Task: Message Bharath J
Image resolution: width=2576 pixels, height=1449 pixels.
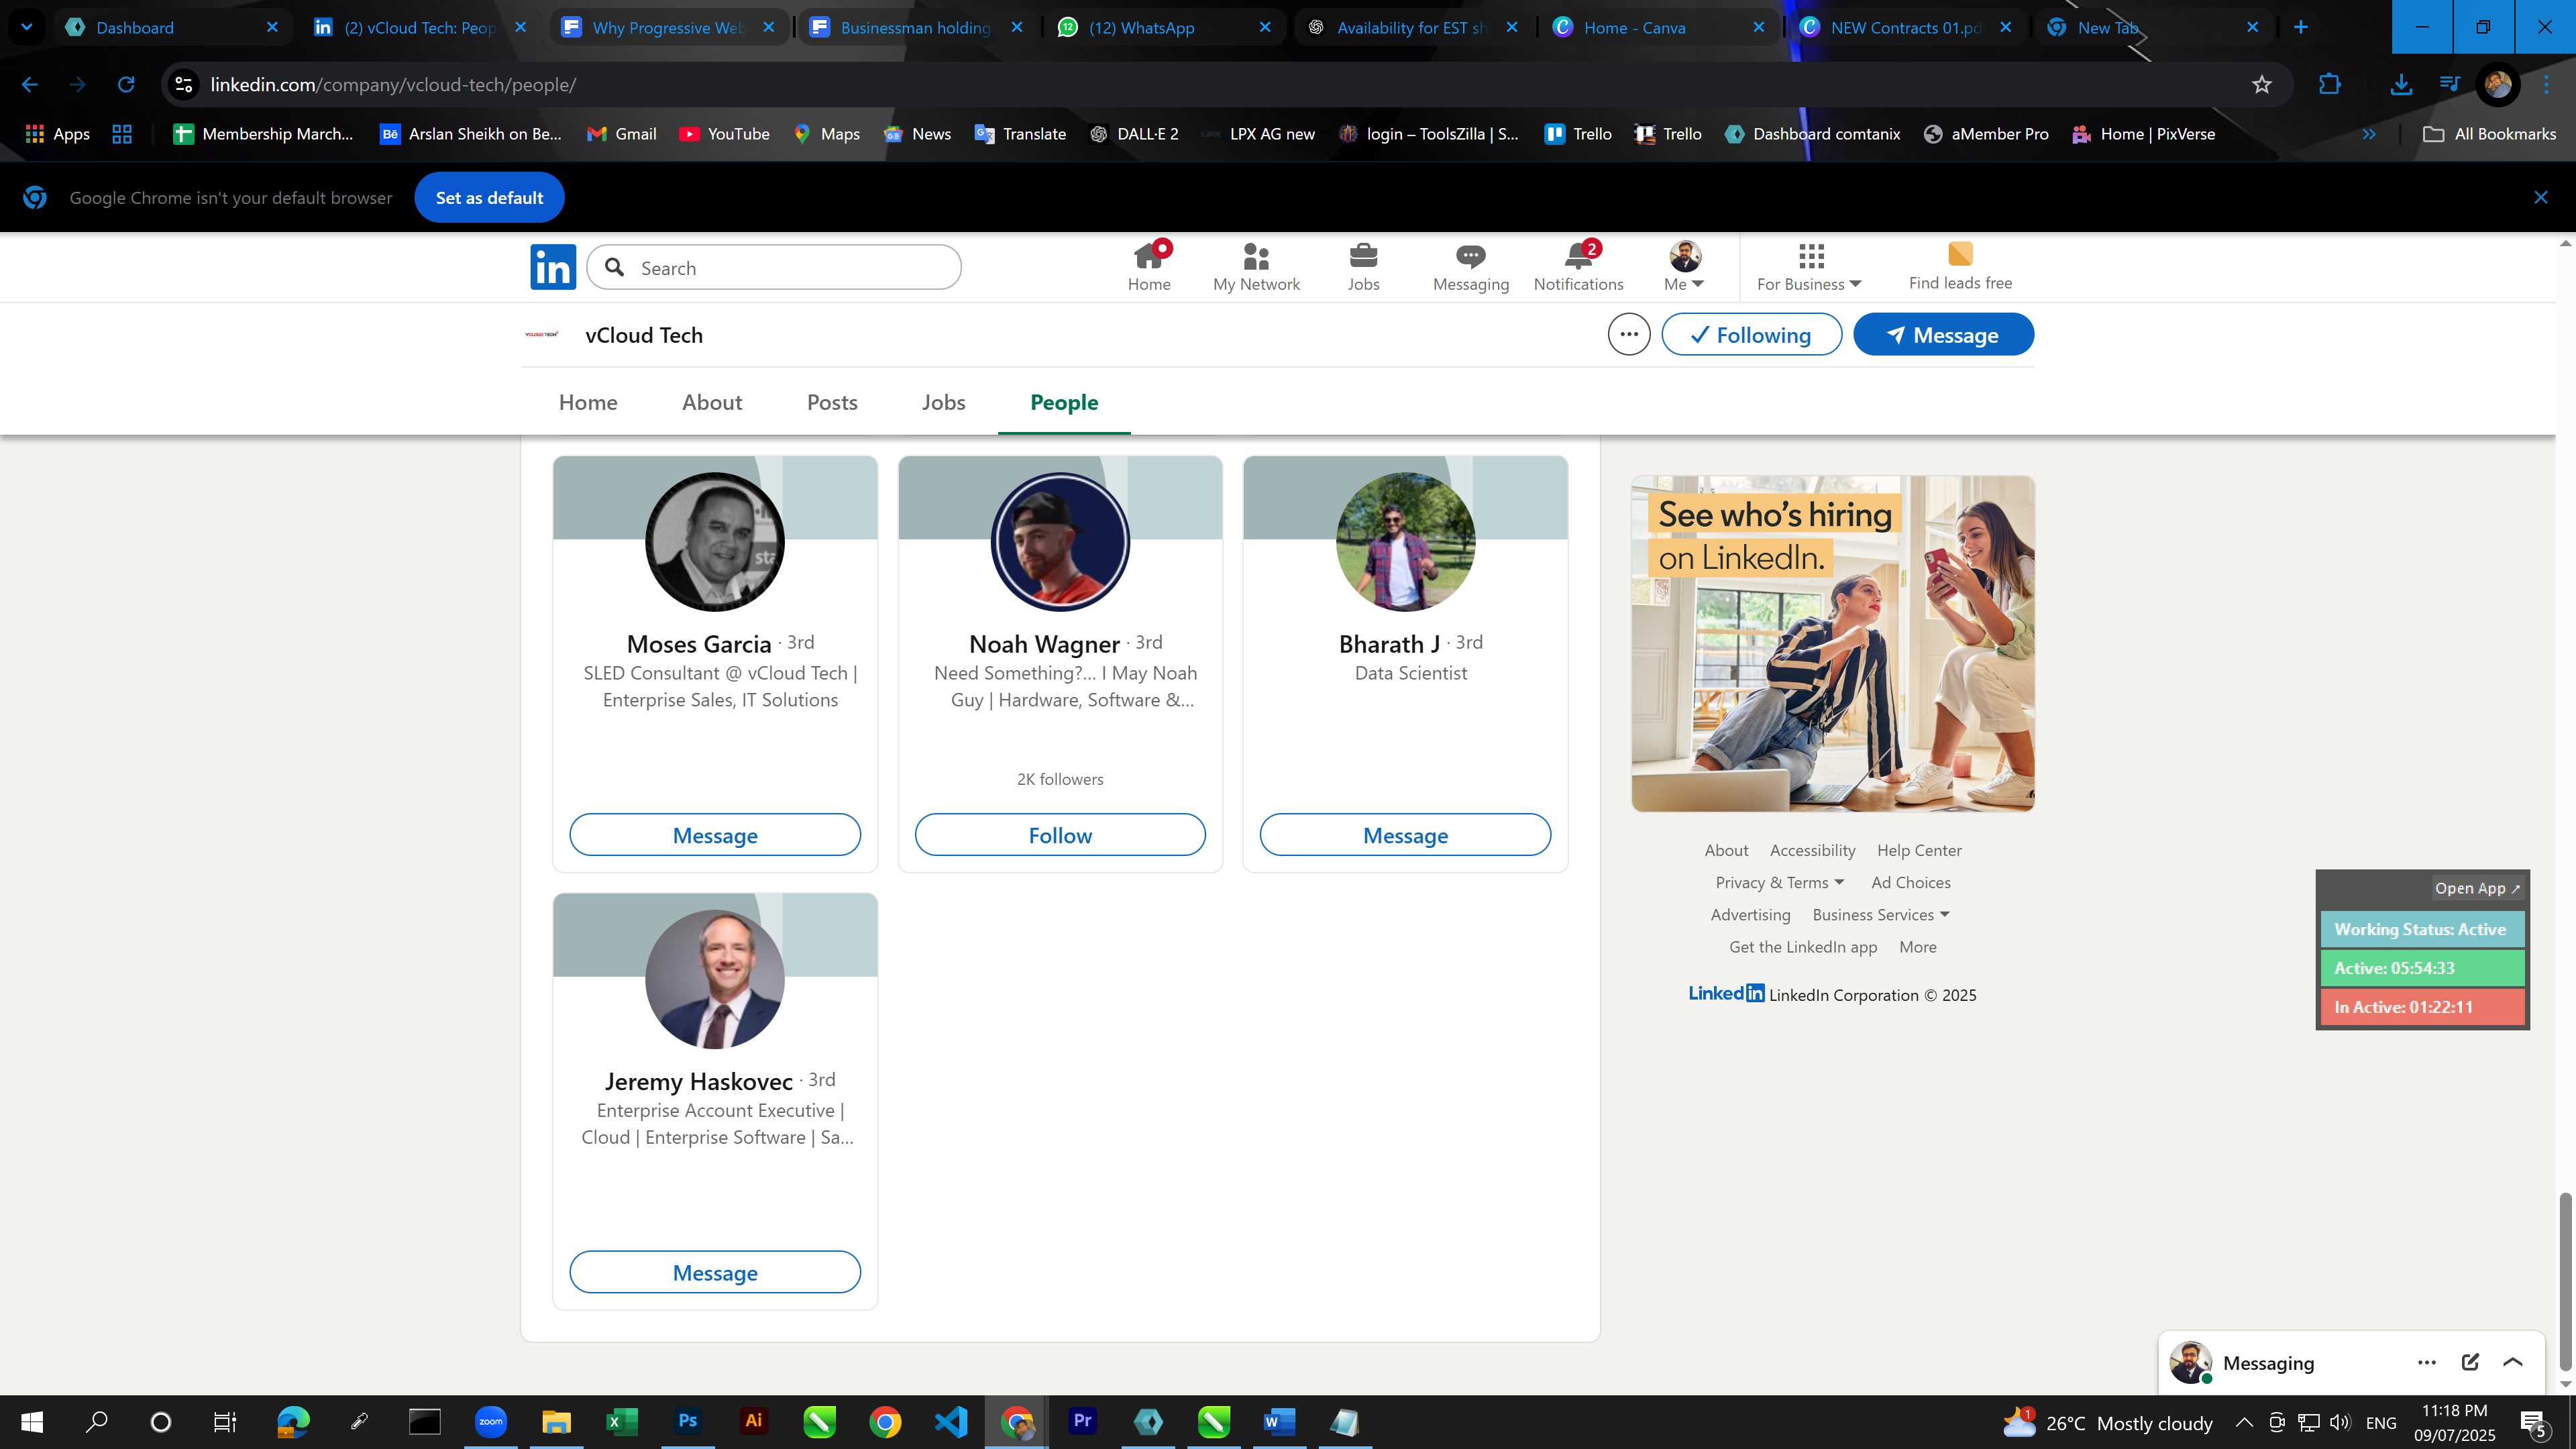Action: (1405, 835)
